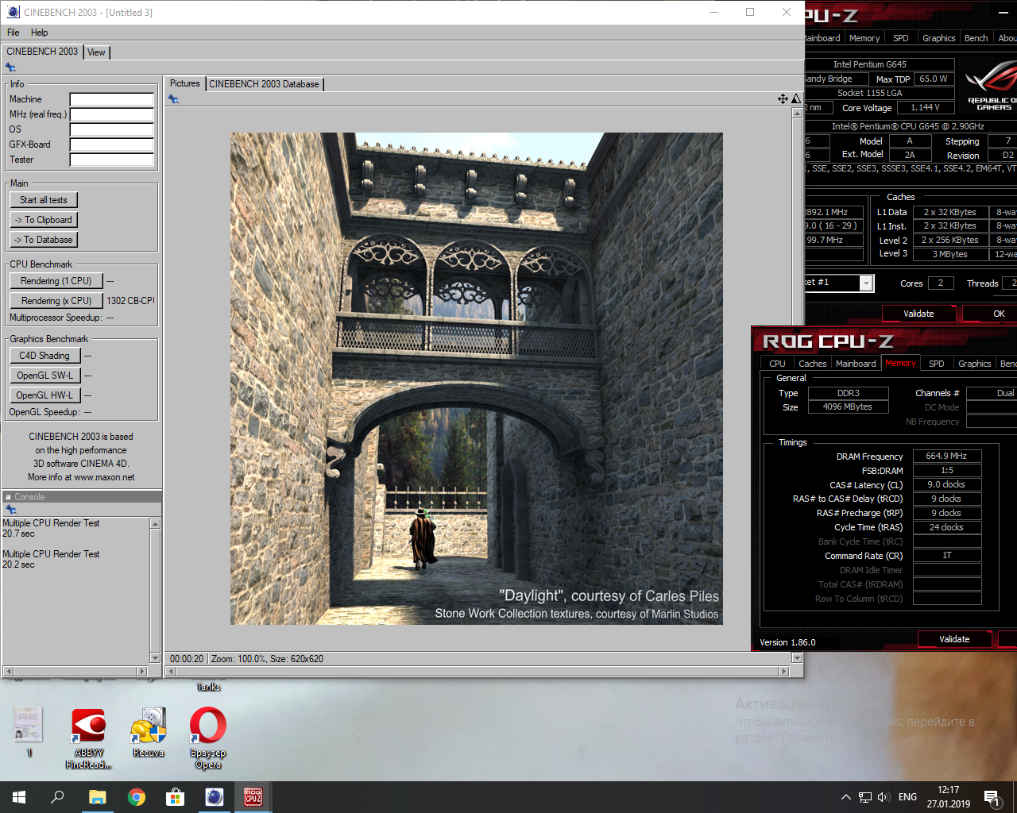Click the console scrollbar down arrow
This screenshot has height=813, width=1017.
coord(155,658)
